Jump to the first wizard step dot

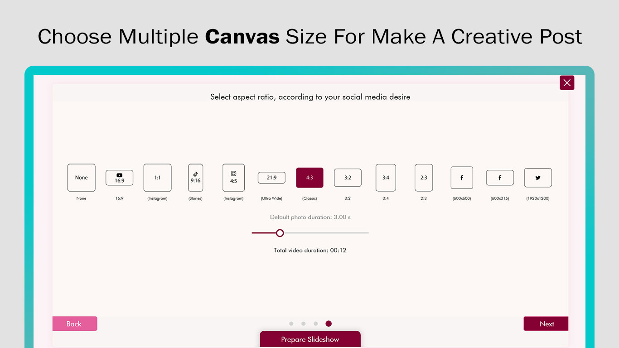[x=291, y=324]
